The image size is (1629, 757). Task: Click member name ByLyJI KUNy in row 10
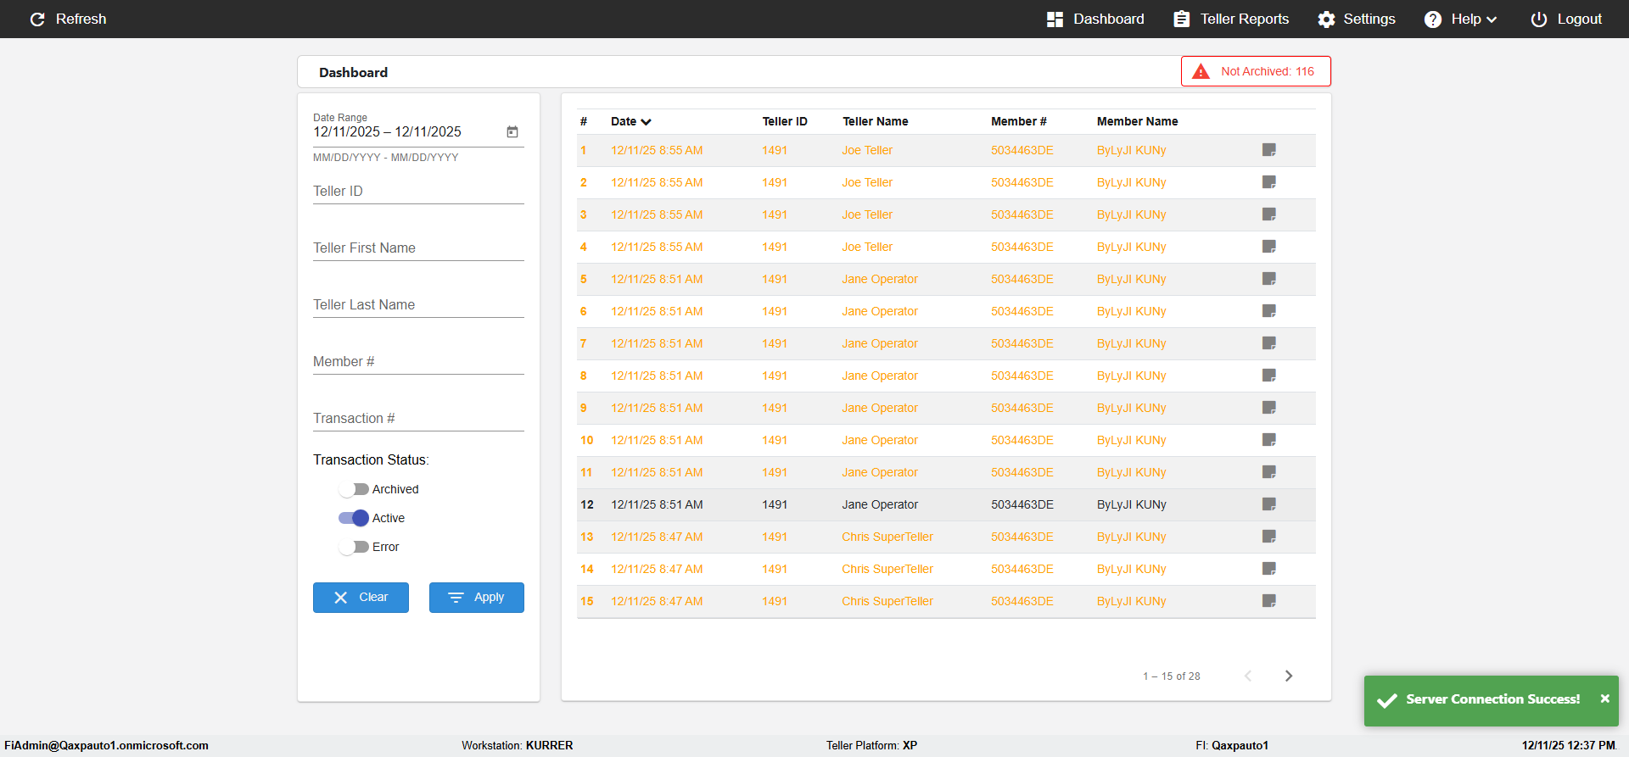point(1131,440)
